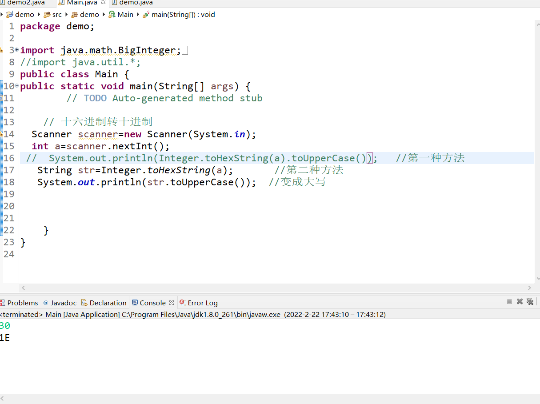
Task: Click the main method breadcrumb icon
Action: [x=146, y=15]
